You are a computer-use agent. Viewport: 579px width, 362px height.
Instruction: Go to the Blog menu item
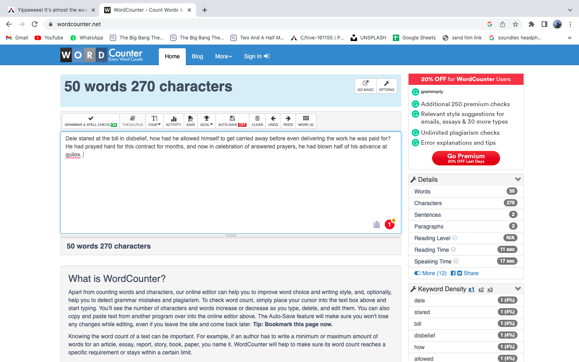(197, 56)
